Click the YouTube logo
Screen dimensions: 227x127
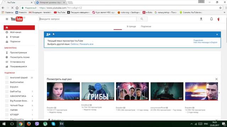point(17,19)
